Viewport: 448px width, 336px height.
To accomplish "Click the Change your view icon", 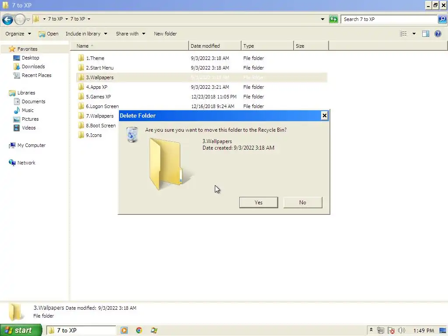I will tap(403, 34).
